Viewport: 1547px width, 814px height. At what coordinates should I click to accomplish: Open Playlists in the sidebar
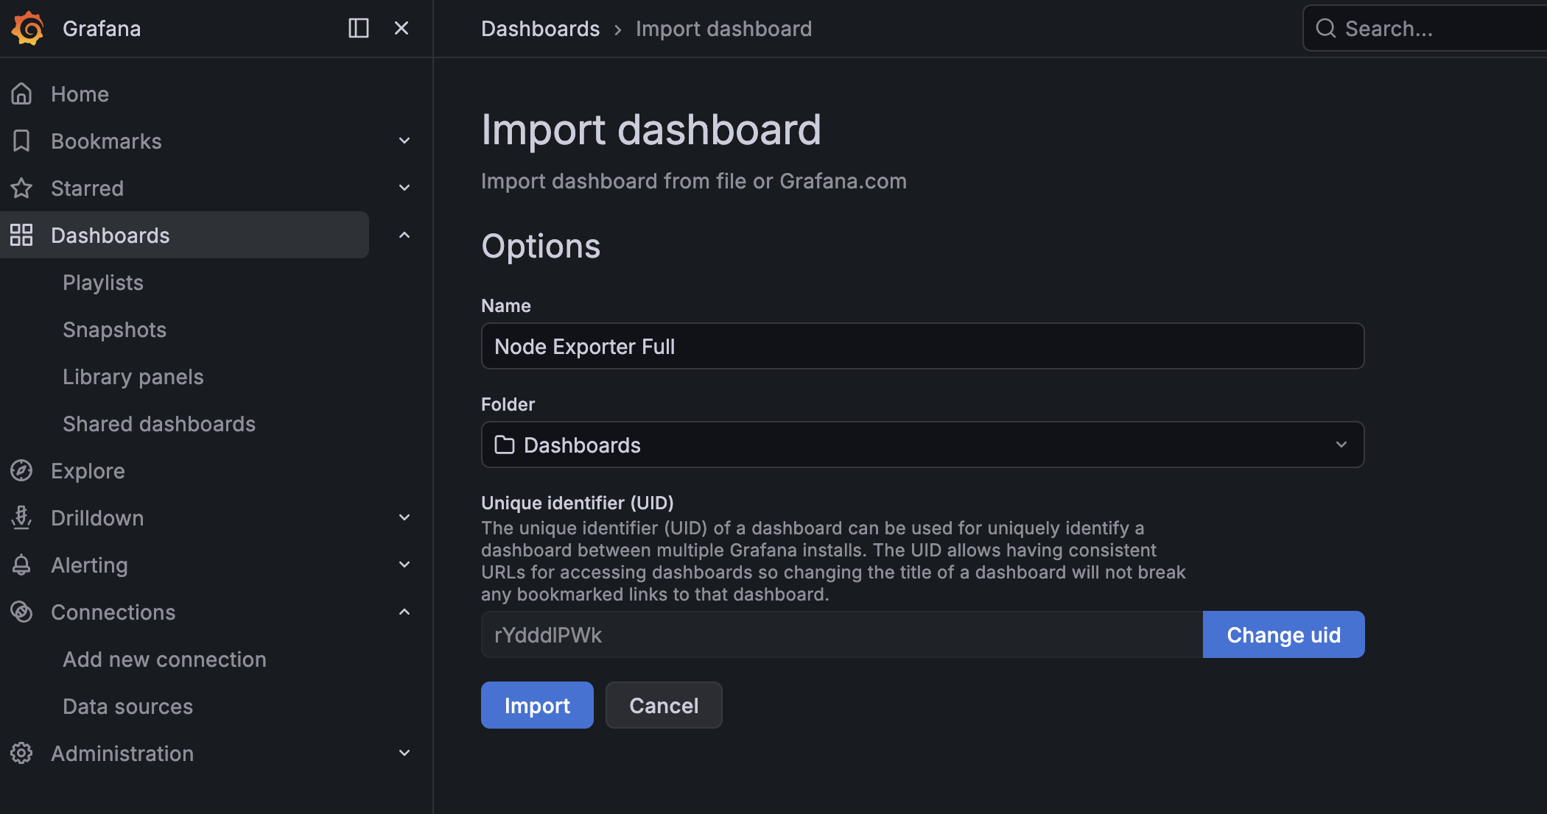(x=103, y=283)
